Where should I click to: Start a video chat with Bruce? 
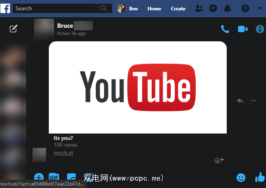pos(242,29)
